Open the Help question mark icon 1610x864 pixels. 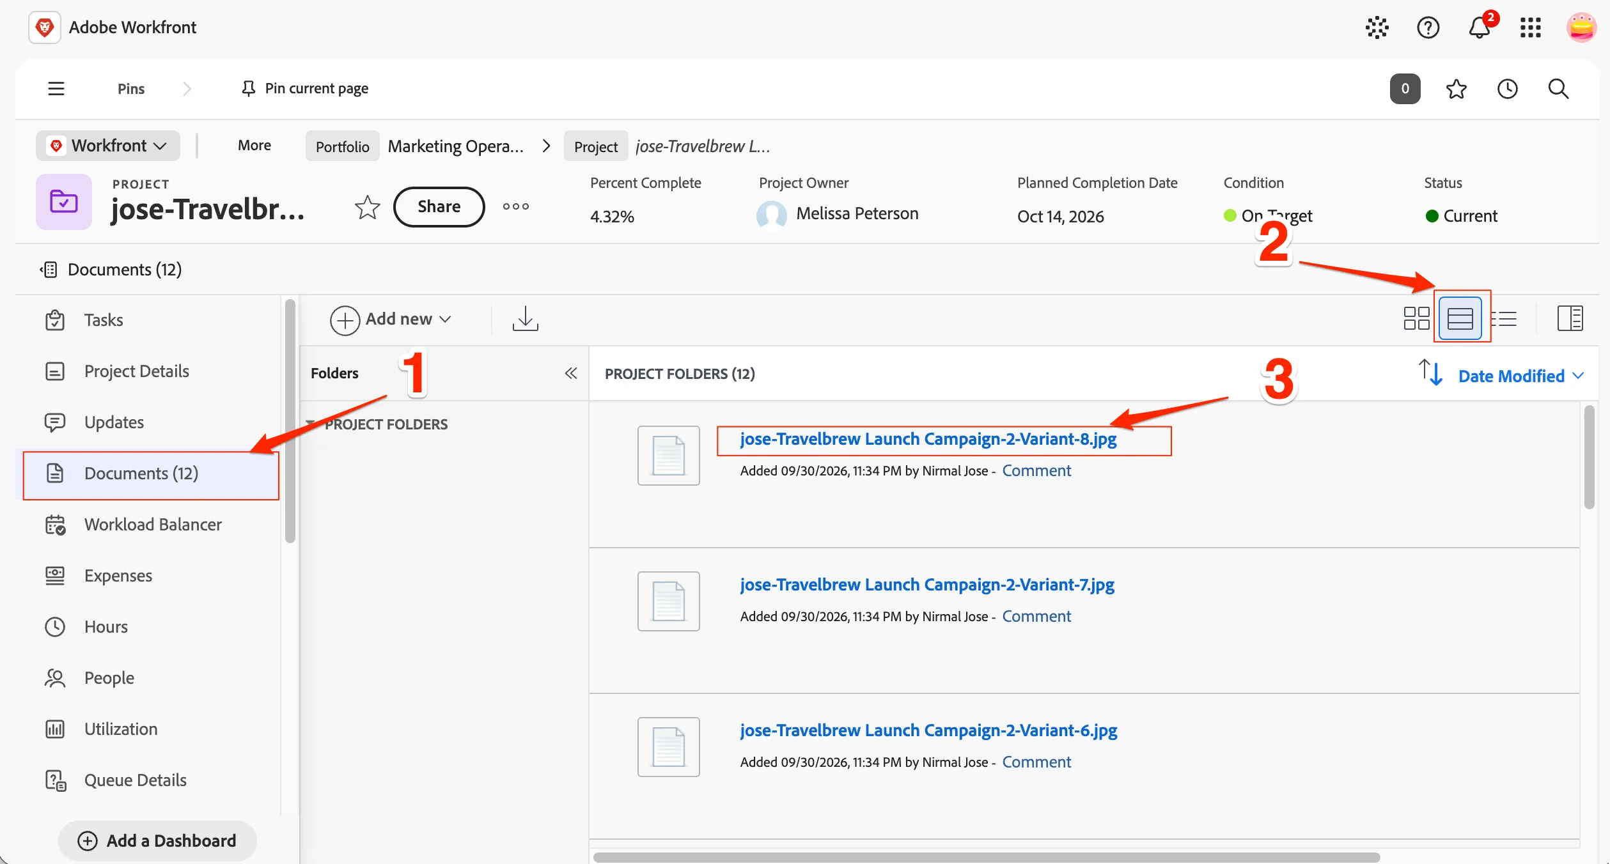pyautogui.click(x=1428, y=27)
